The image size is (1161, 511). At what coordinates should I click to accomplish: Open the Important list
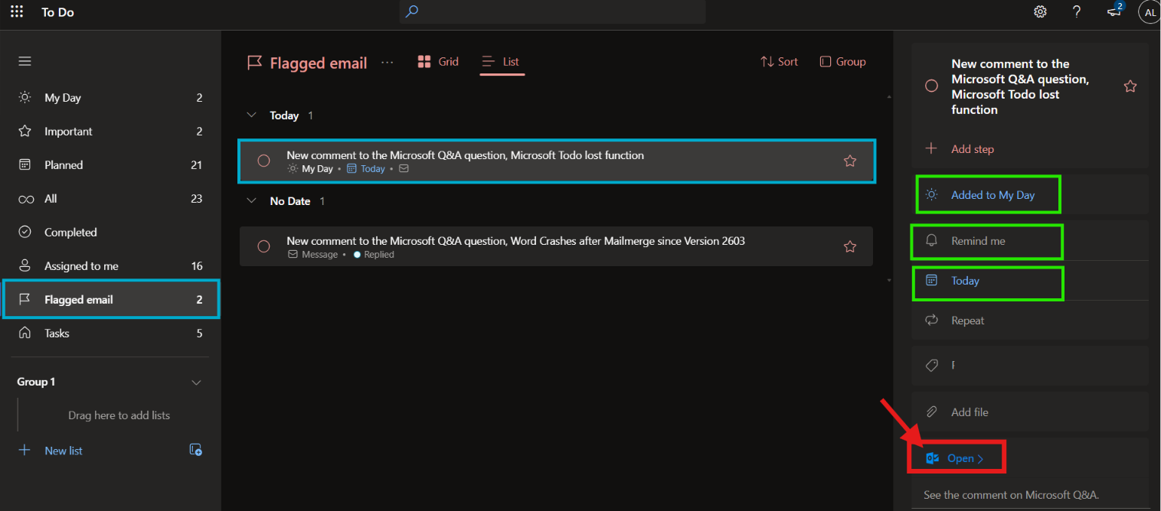110,132
